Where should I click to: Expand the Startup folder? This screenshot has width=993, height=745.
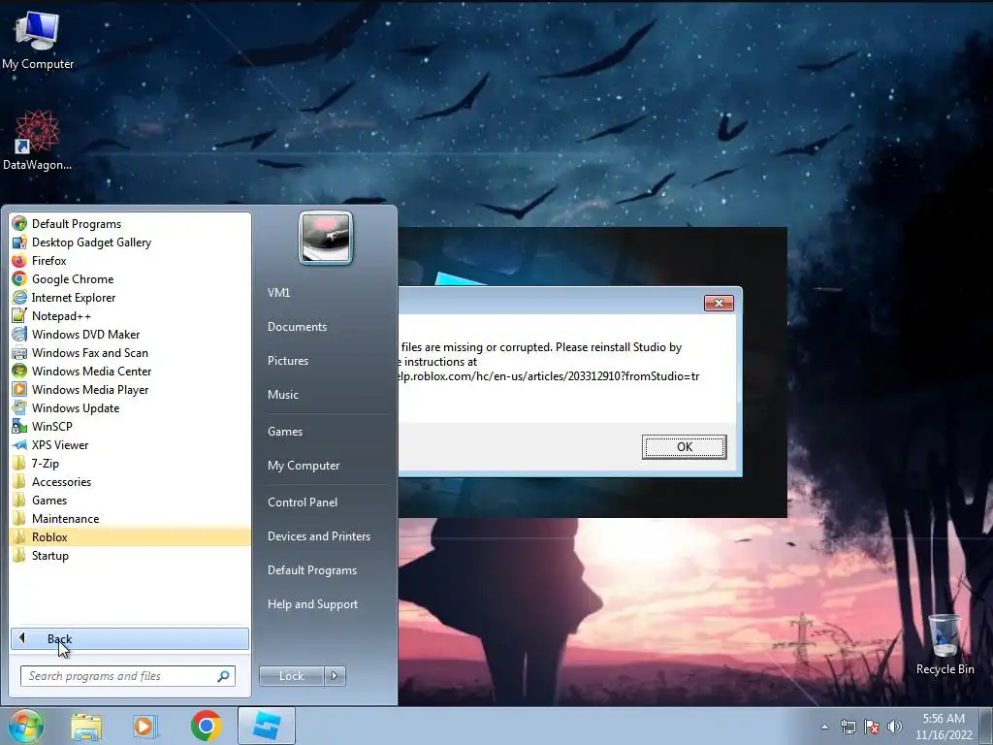click(130, 555)
